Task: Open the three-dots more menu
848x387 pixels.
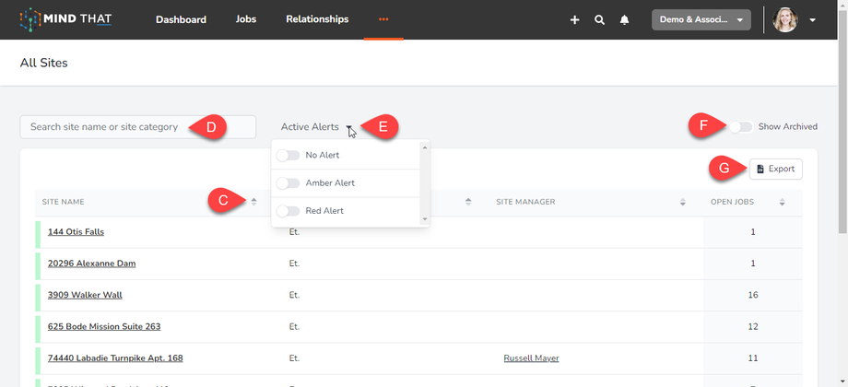Action: 383,19
